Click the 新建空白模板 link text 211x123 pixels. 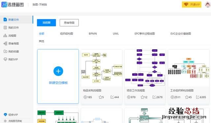(x=58, y=83)
